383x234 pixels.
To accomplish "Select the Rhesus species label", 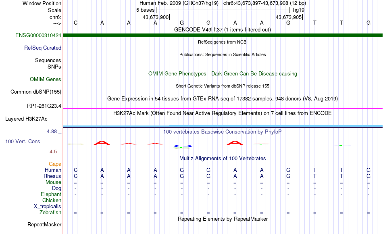I will click(x=52, y=176).
